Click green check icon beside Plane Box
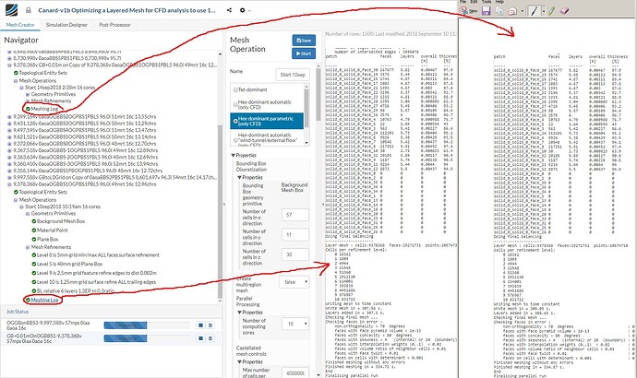Image resolution: width=637 pixels, height=378 pixels. [x=34, y=240]
